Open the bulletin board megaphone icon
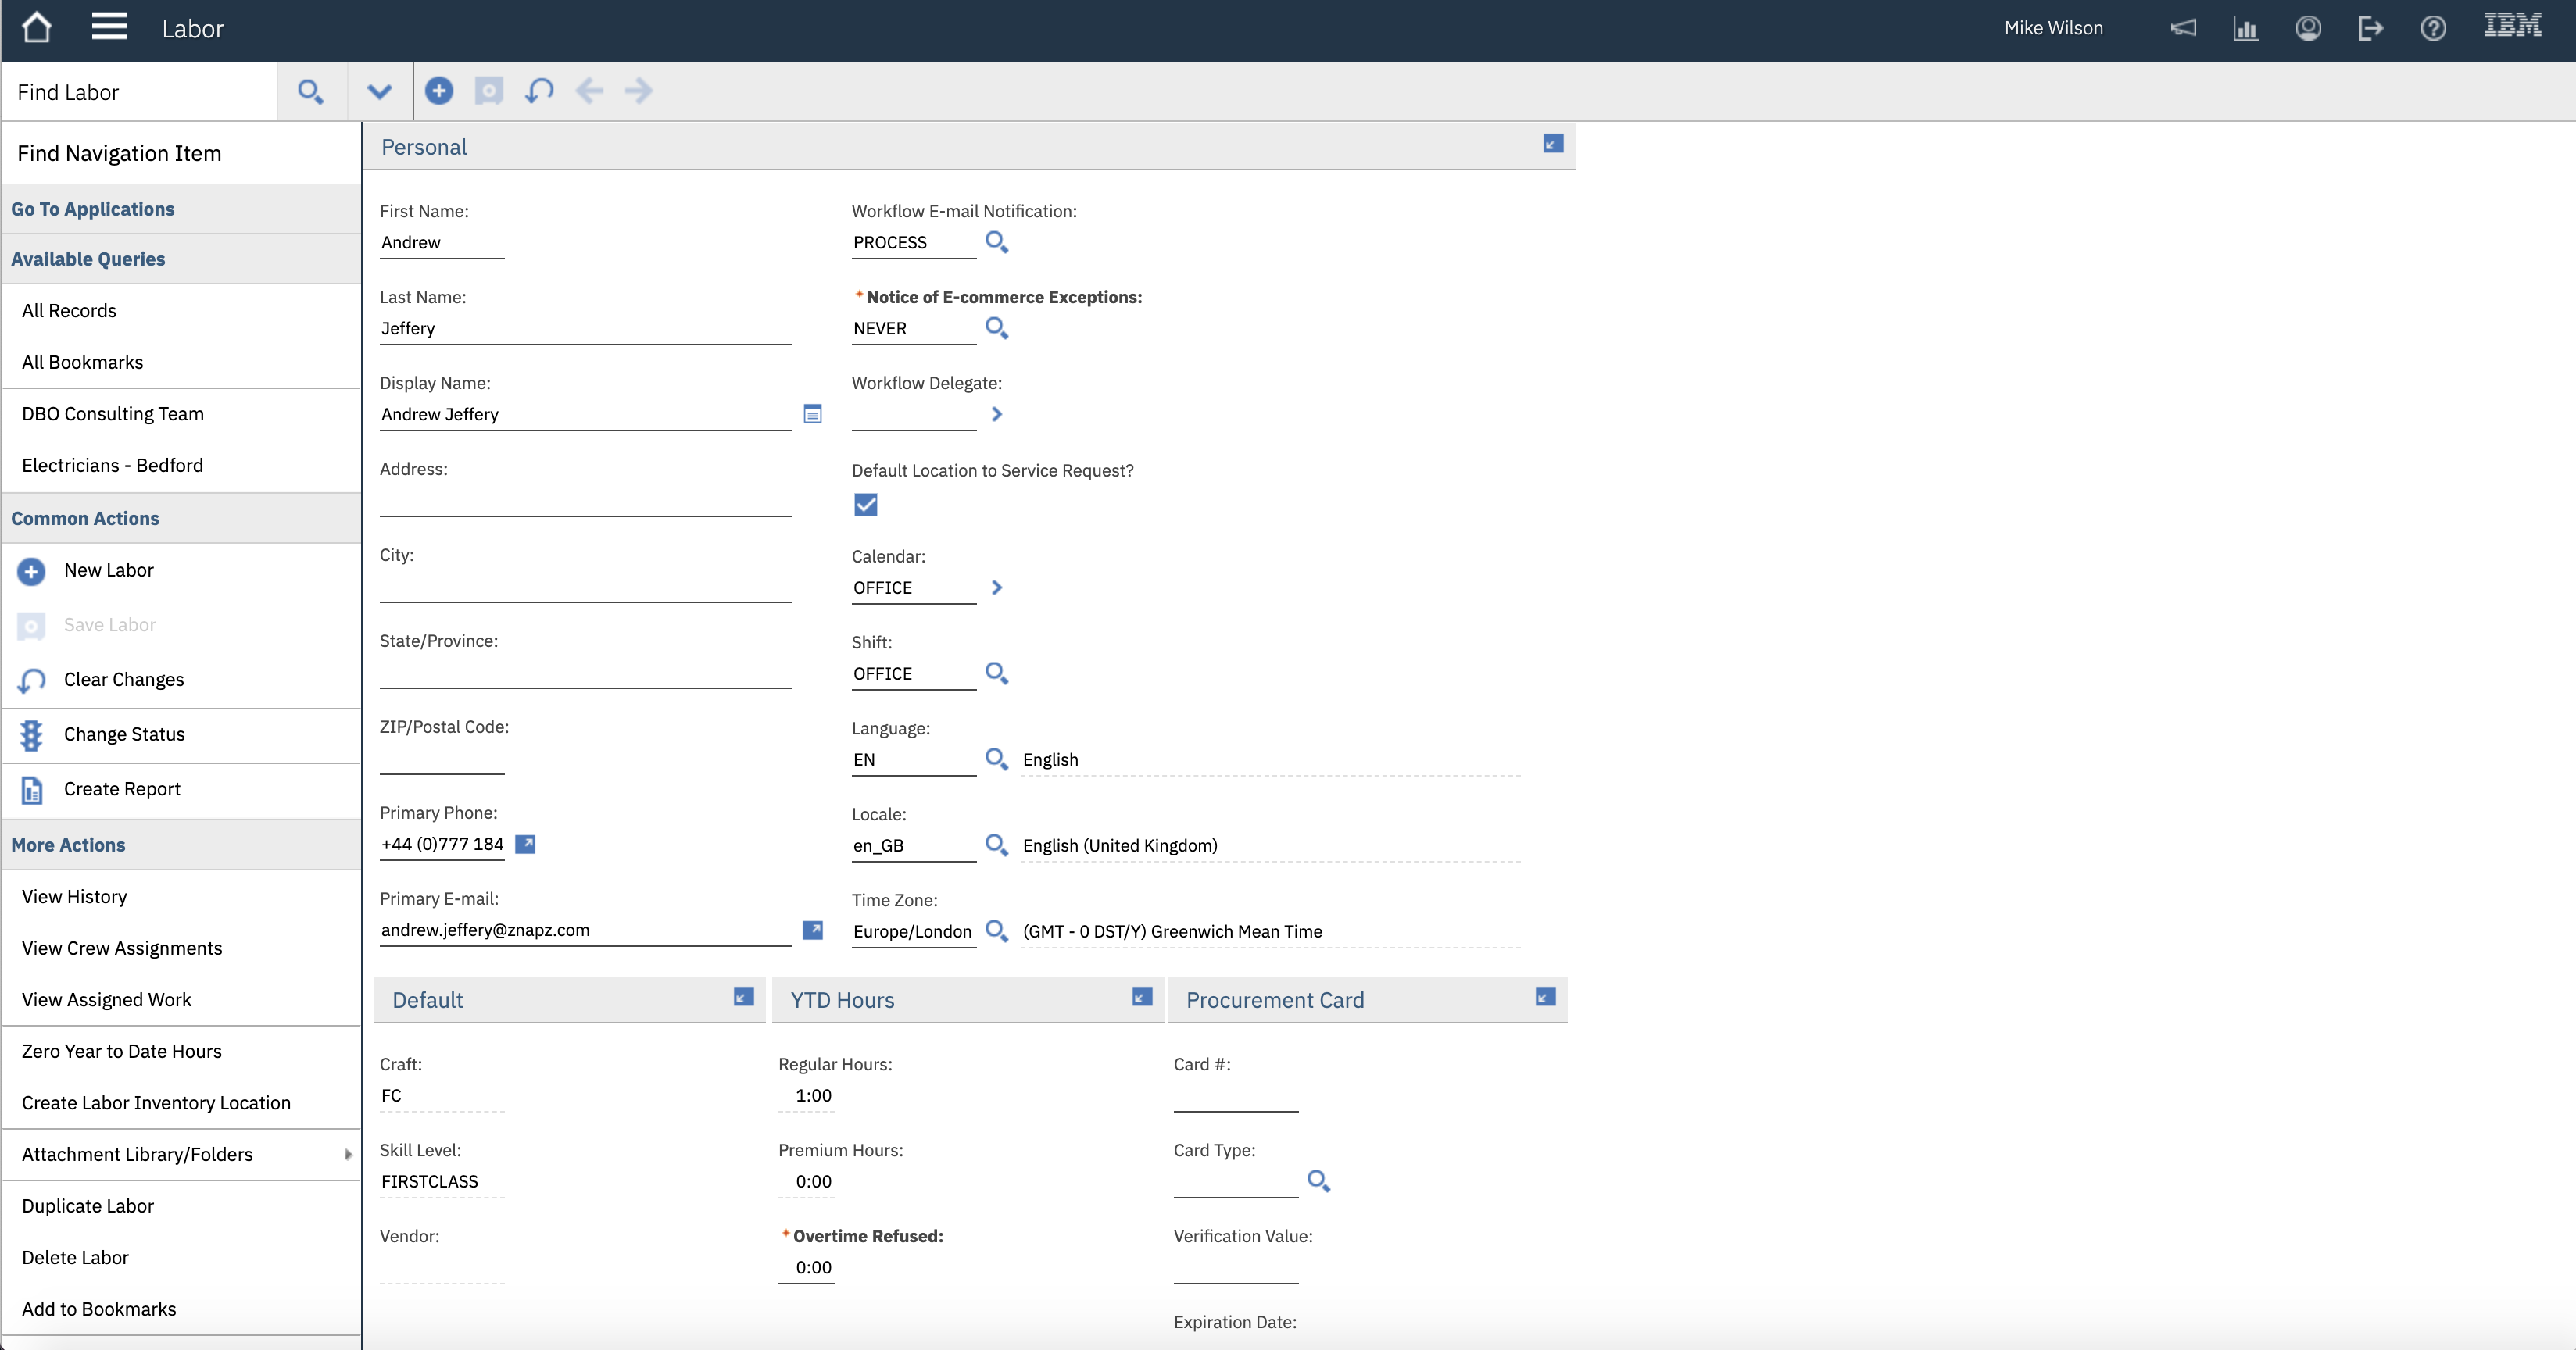 coord(2183,28)
